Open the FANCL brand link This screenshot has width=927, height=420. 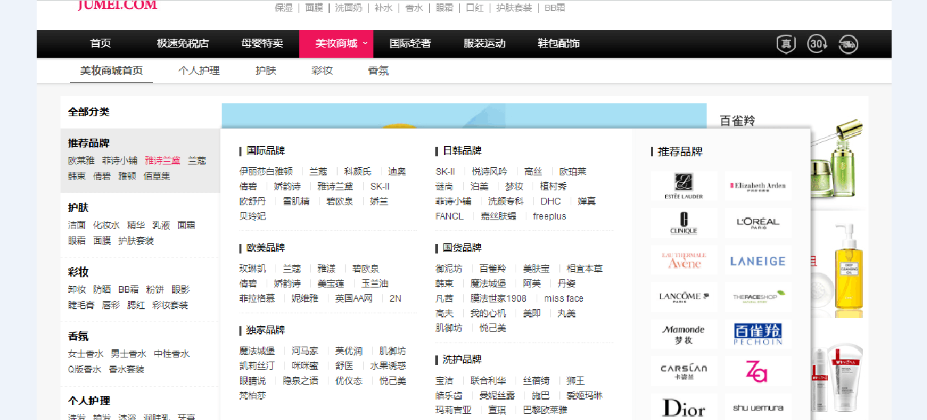(450, 216)
